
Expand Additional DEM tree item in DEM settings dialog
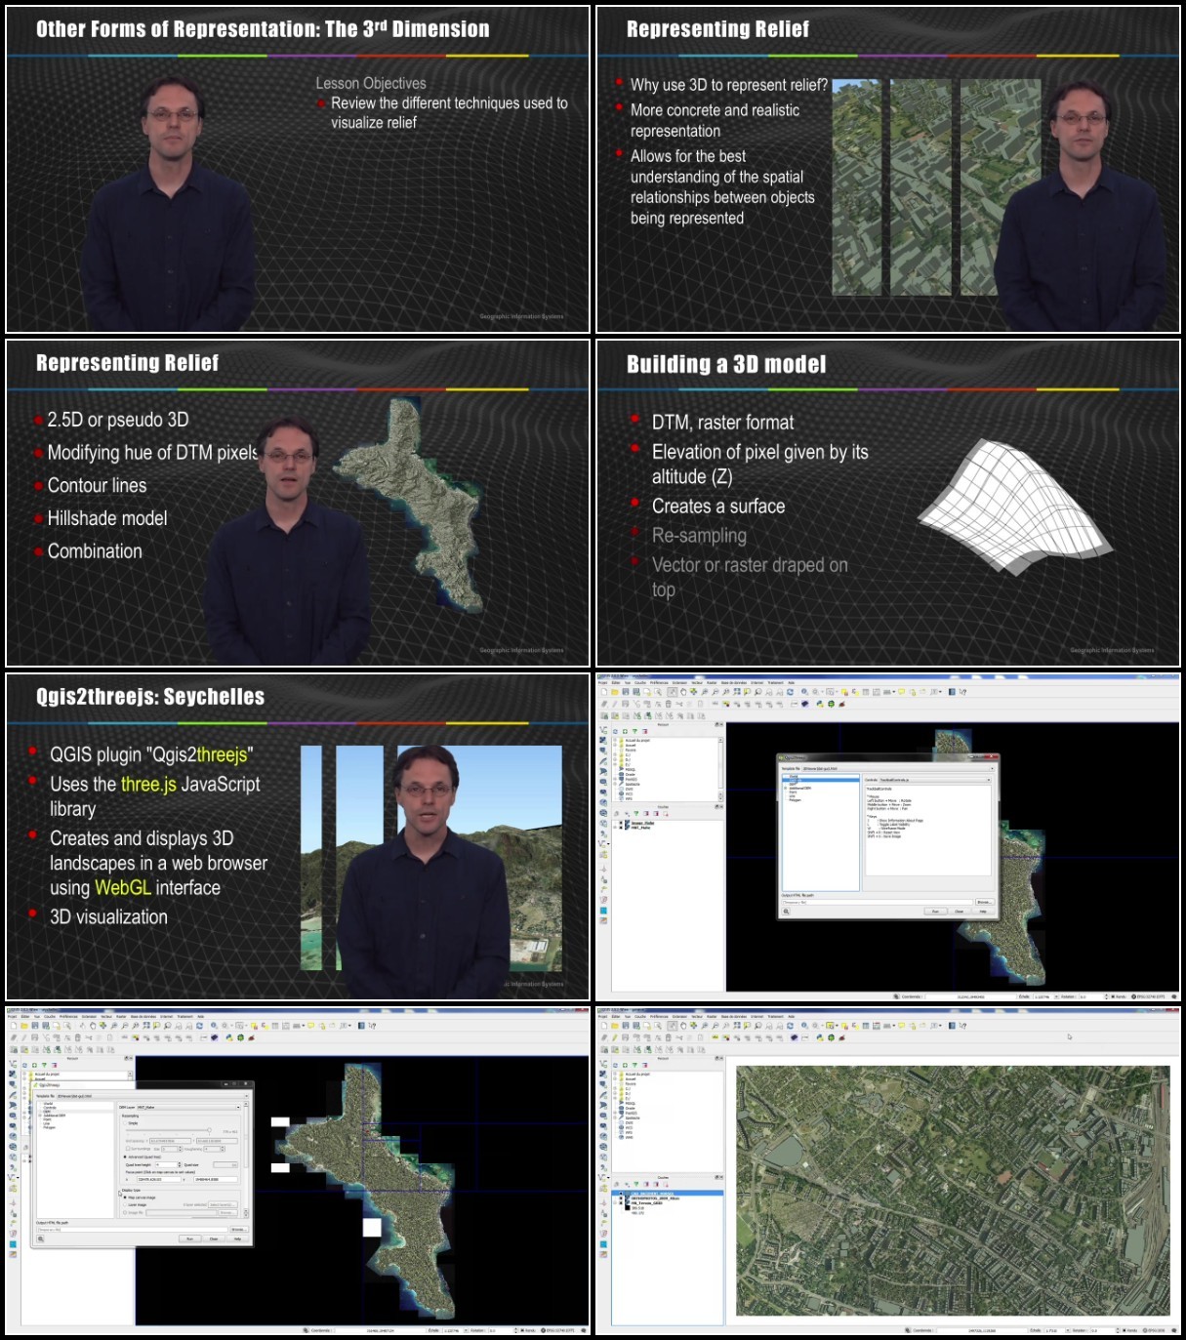(40, 1116)
